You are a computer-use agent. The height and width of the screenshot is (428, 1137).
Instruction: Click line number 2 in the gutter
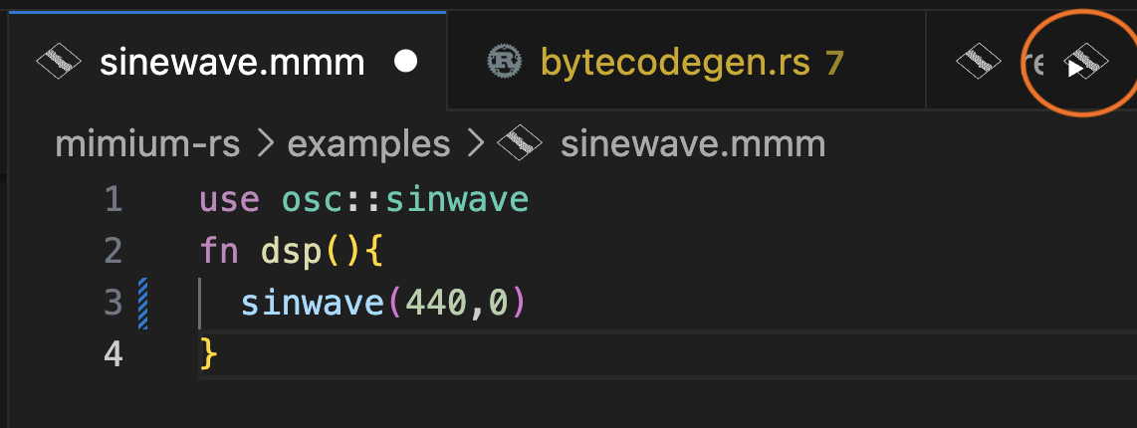click(x=113, y=251)
